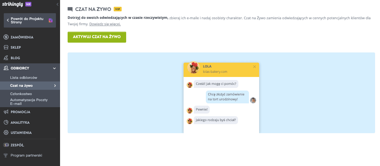The height and width of the screenshot is (166, 380).
Task: Click the Blog pen icon
Action: click(x=6, y=58)
